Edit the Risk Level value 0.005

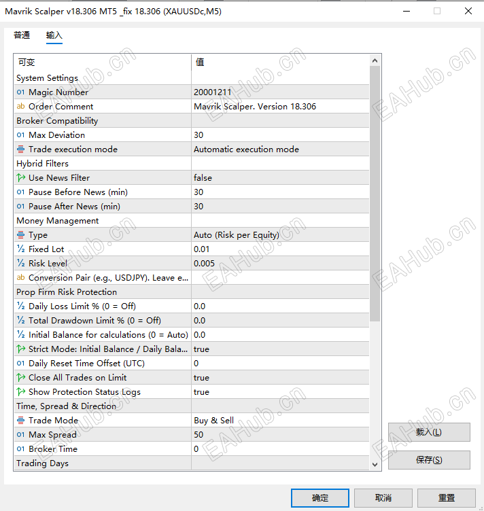click(280, 264)
